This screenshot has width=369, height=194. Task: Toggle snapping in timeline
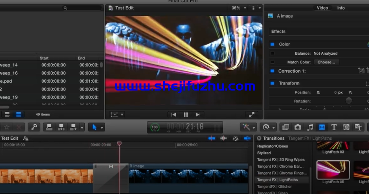[247, 139]
